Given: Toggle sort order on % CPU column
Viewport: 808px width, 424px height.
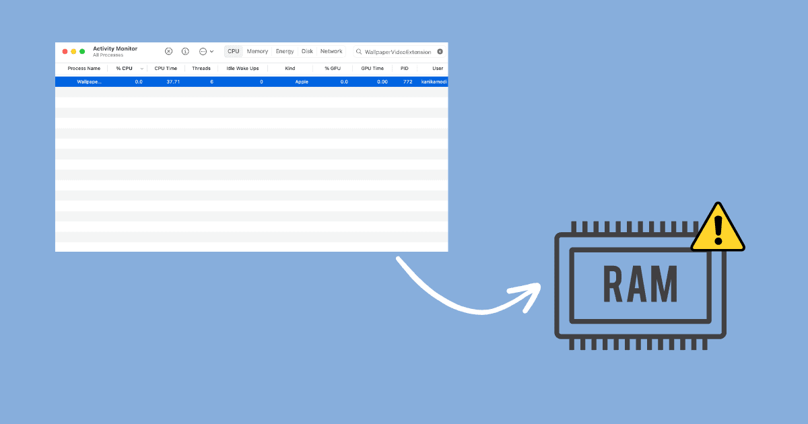Looking at the screenshot, I should coord(124,69).
